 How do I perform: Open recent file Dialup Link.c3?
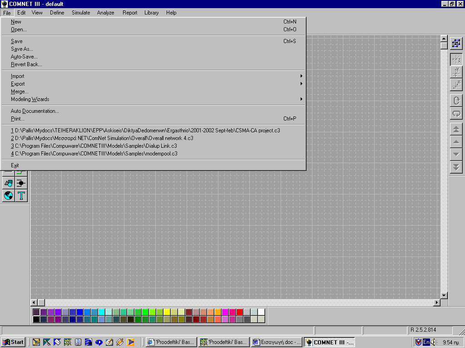[153, 145]
